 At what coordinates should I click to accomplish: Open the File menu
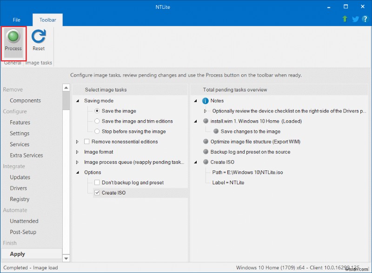17,20
